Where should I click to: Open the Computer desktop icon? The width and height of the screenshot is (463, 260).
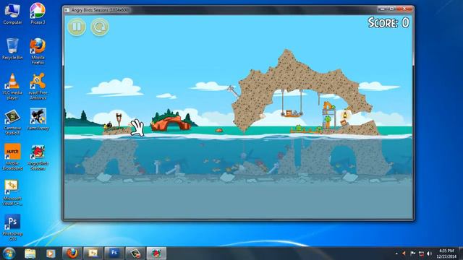click(12, 14)
